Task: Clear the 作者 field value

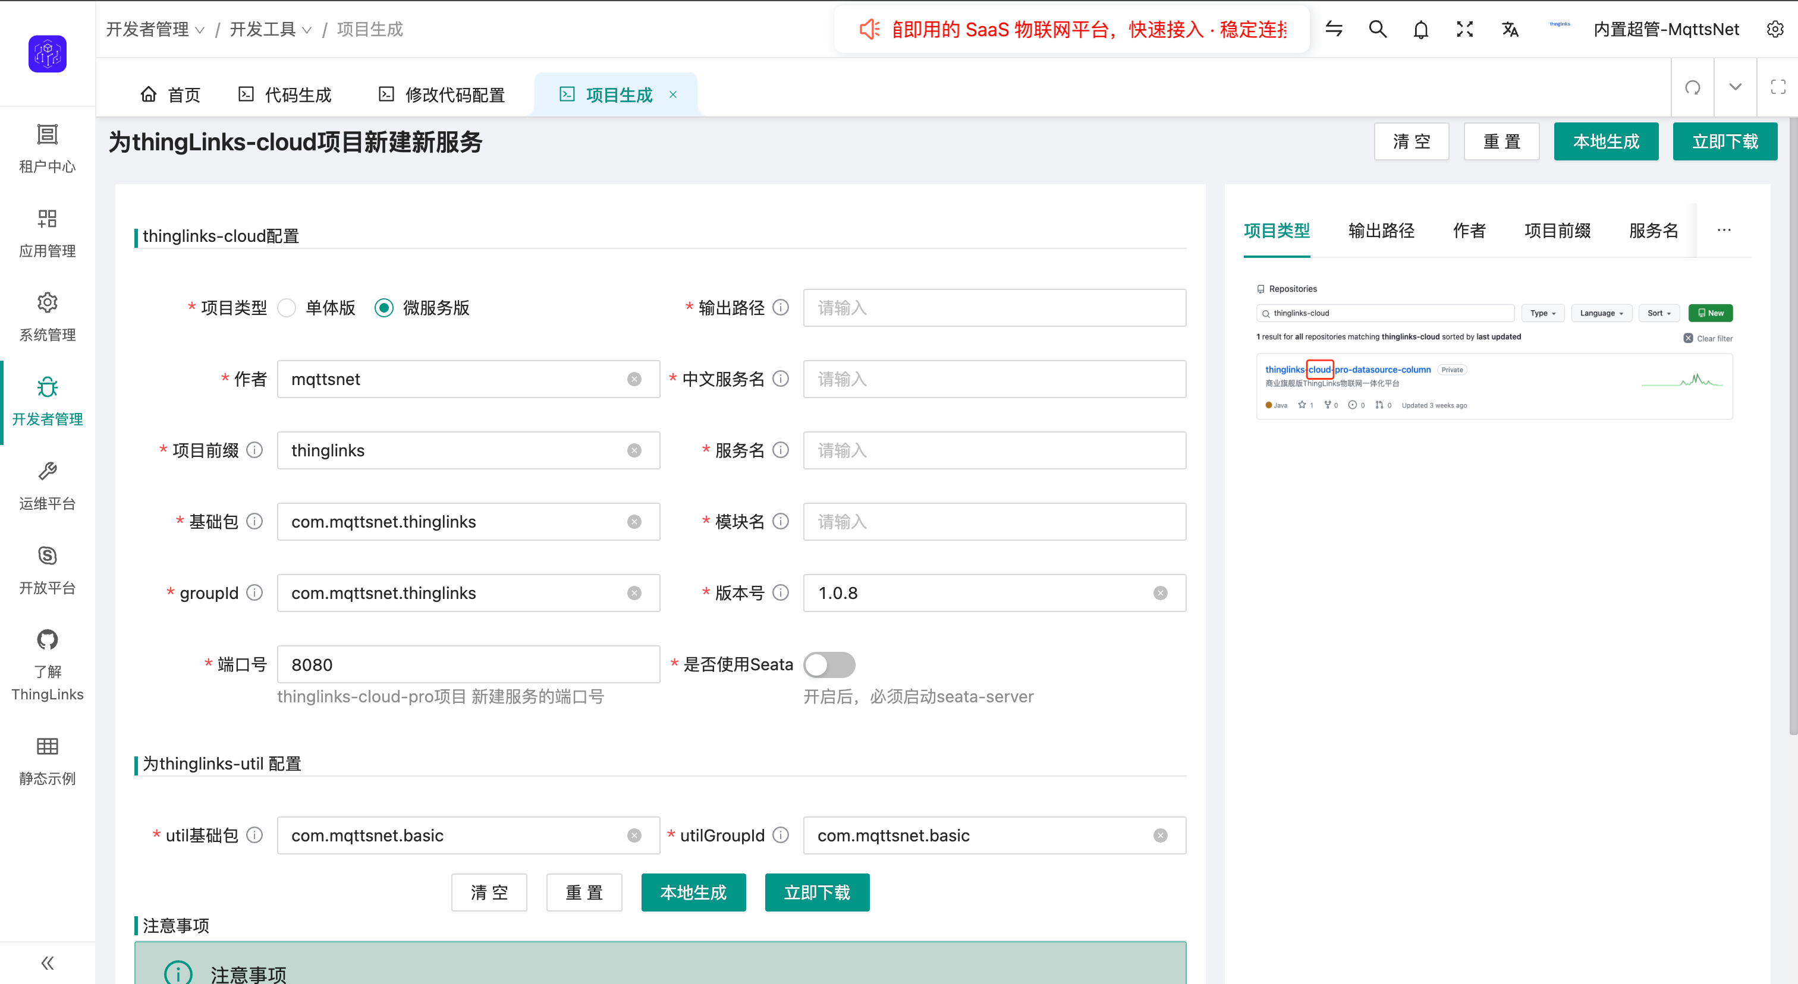Action: point(634,379)
